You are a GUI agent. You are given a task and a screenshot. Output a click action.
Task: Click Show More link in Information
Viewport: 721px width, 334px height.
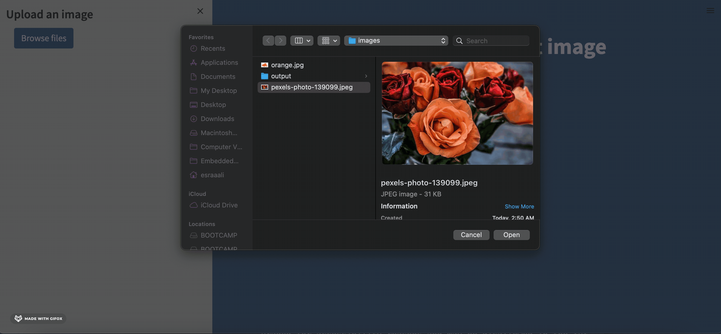(x=519, y=206)
